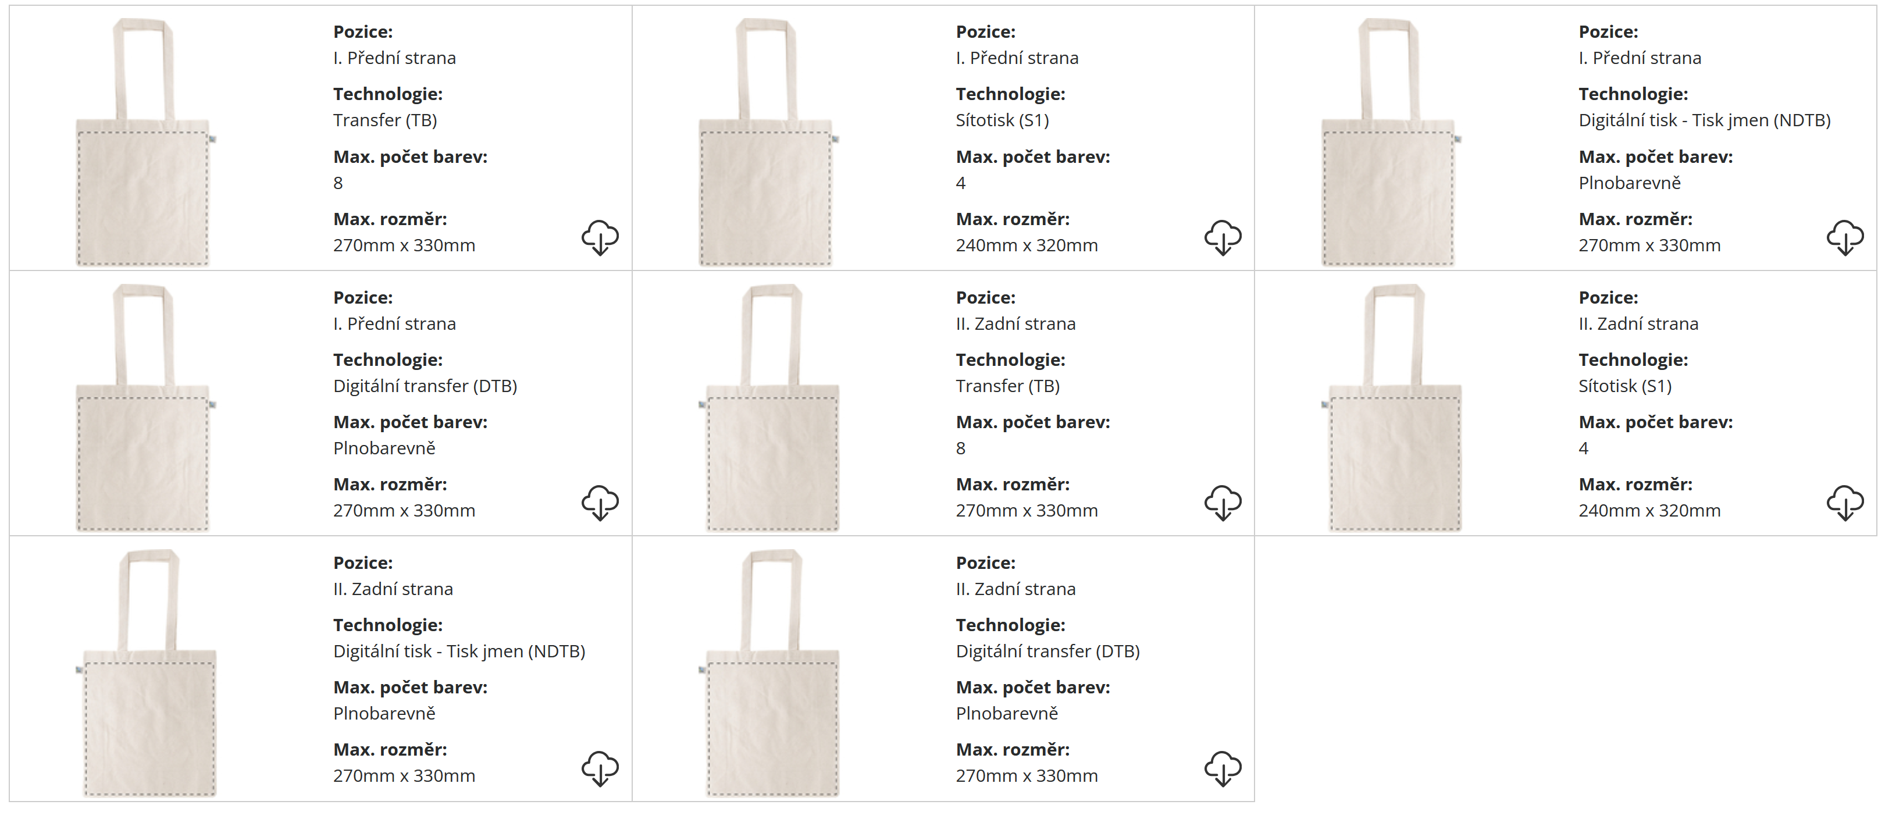This screenshot has height=826, width=1878.
Task: Download front side Tisk jmen (NDTB) template
Action: [1844, 238]
